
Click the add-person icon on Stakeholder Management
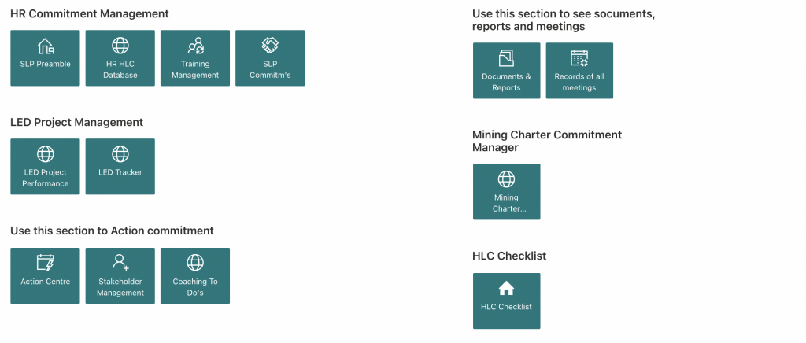(x=120, y=263)
